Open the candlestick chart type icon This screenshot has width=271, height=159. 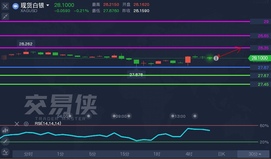[5, 130]
